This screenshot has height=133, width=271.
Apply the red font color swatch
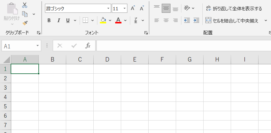[x=118, y=21]
